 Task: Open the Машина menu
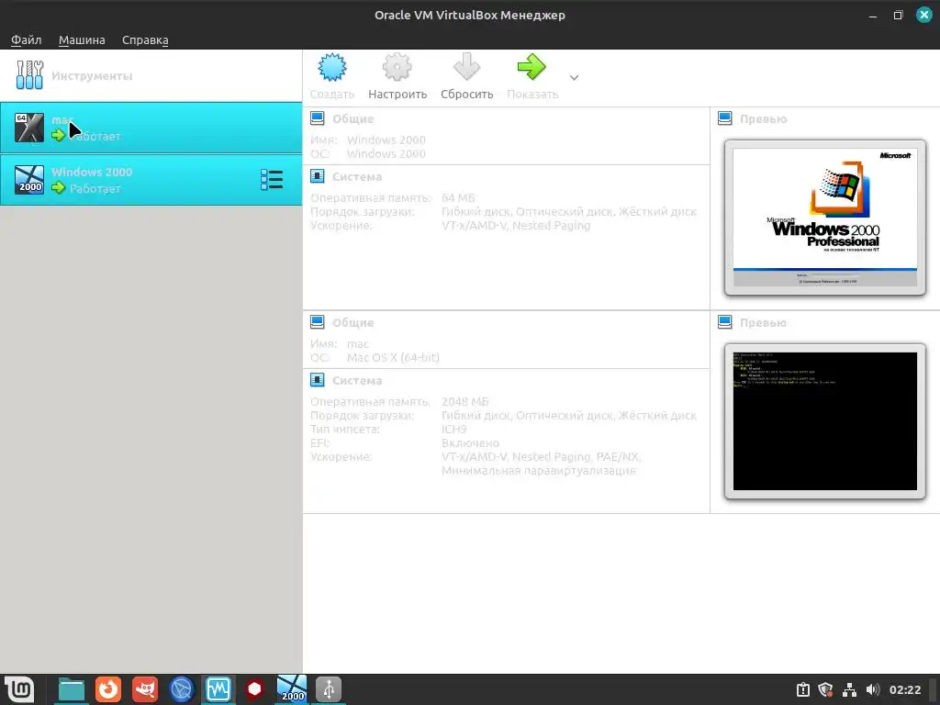click(82, 39)
